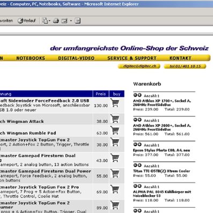
Task: Click the Discuss page icon in toolbar
Action: 78,21
